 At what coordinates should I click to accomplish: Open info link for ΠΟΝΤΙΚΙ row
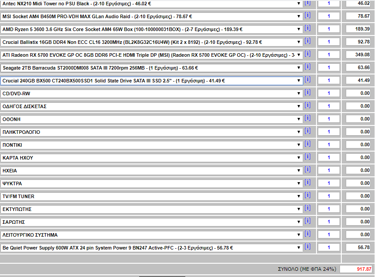point(308,144)
